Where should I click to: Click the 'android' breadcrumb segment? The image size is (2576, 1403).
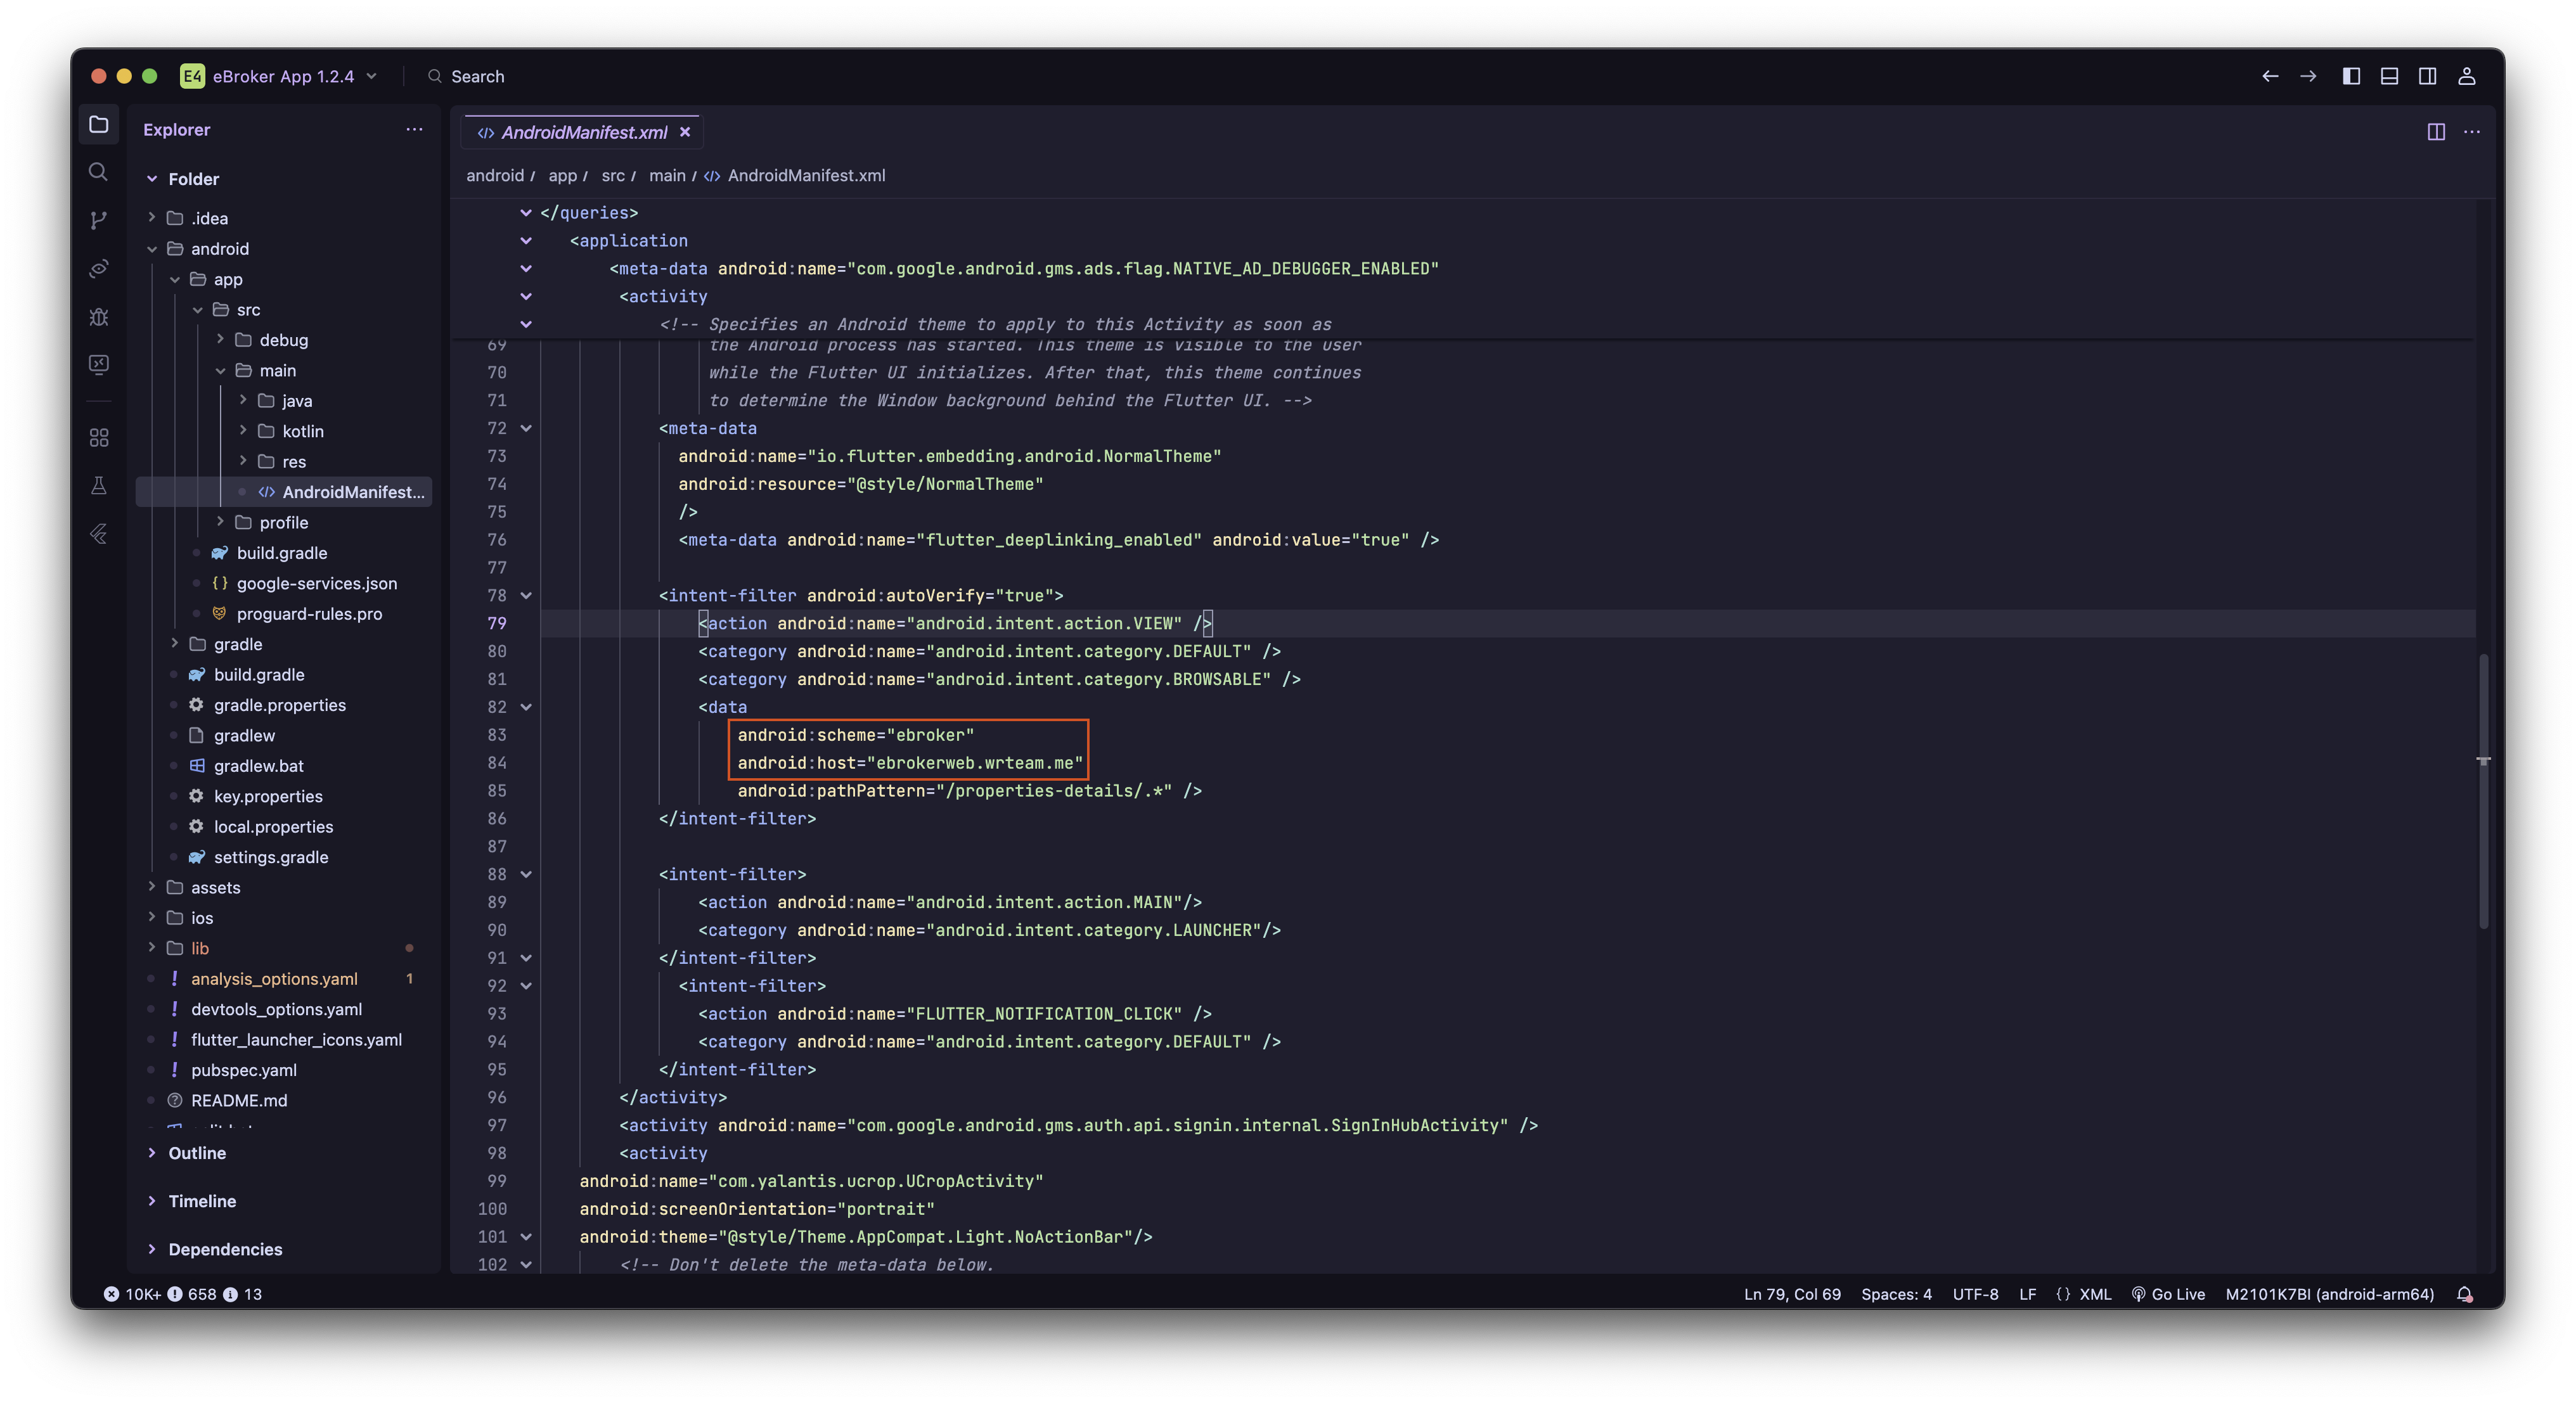(x=495, y=176)
